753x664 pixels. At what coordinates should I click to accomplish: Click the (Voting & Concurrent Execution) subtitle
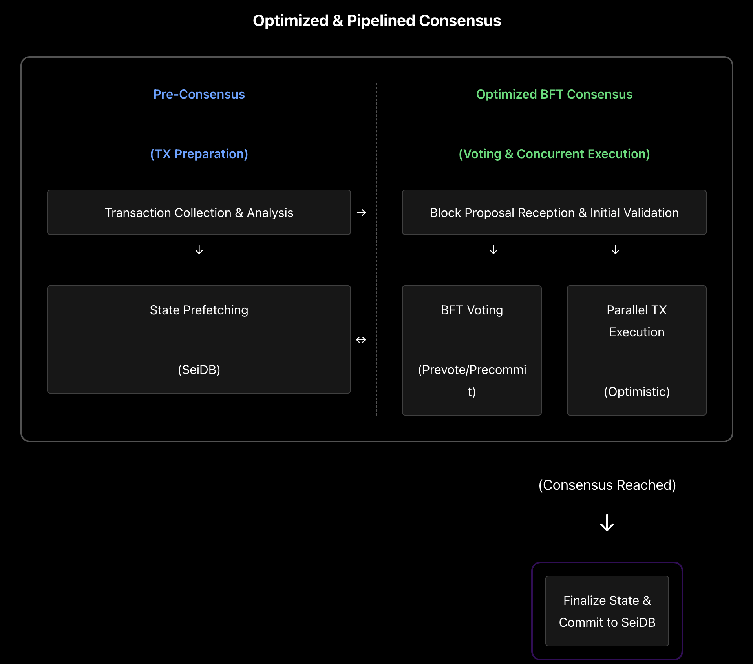point(554,154)
